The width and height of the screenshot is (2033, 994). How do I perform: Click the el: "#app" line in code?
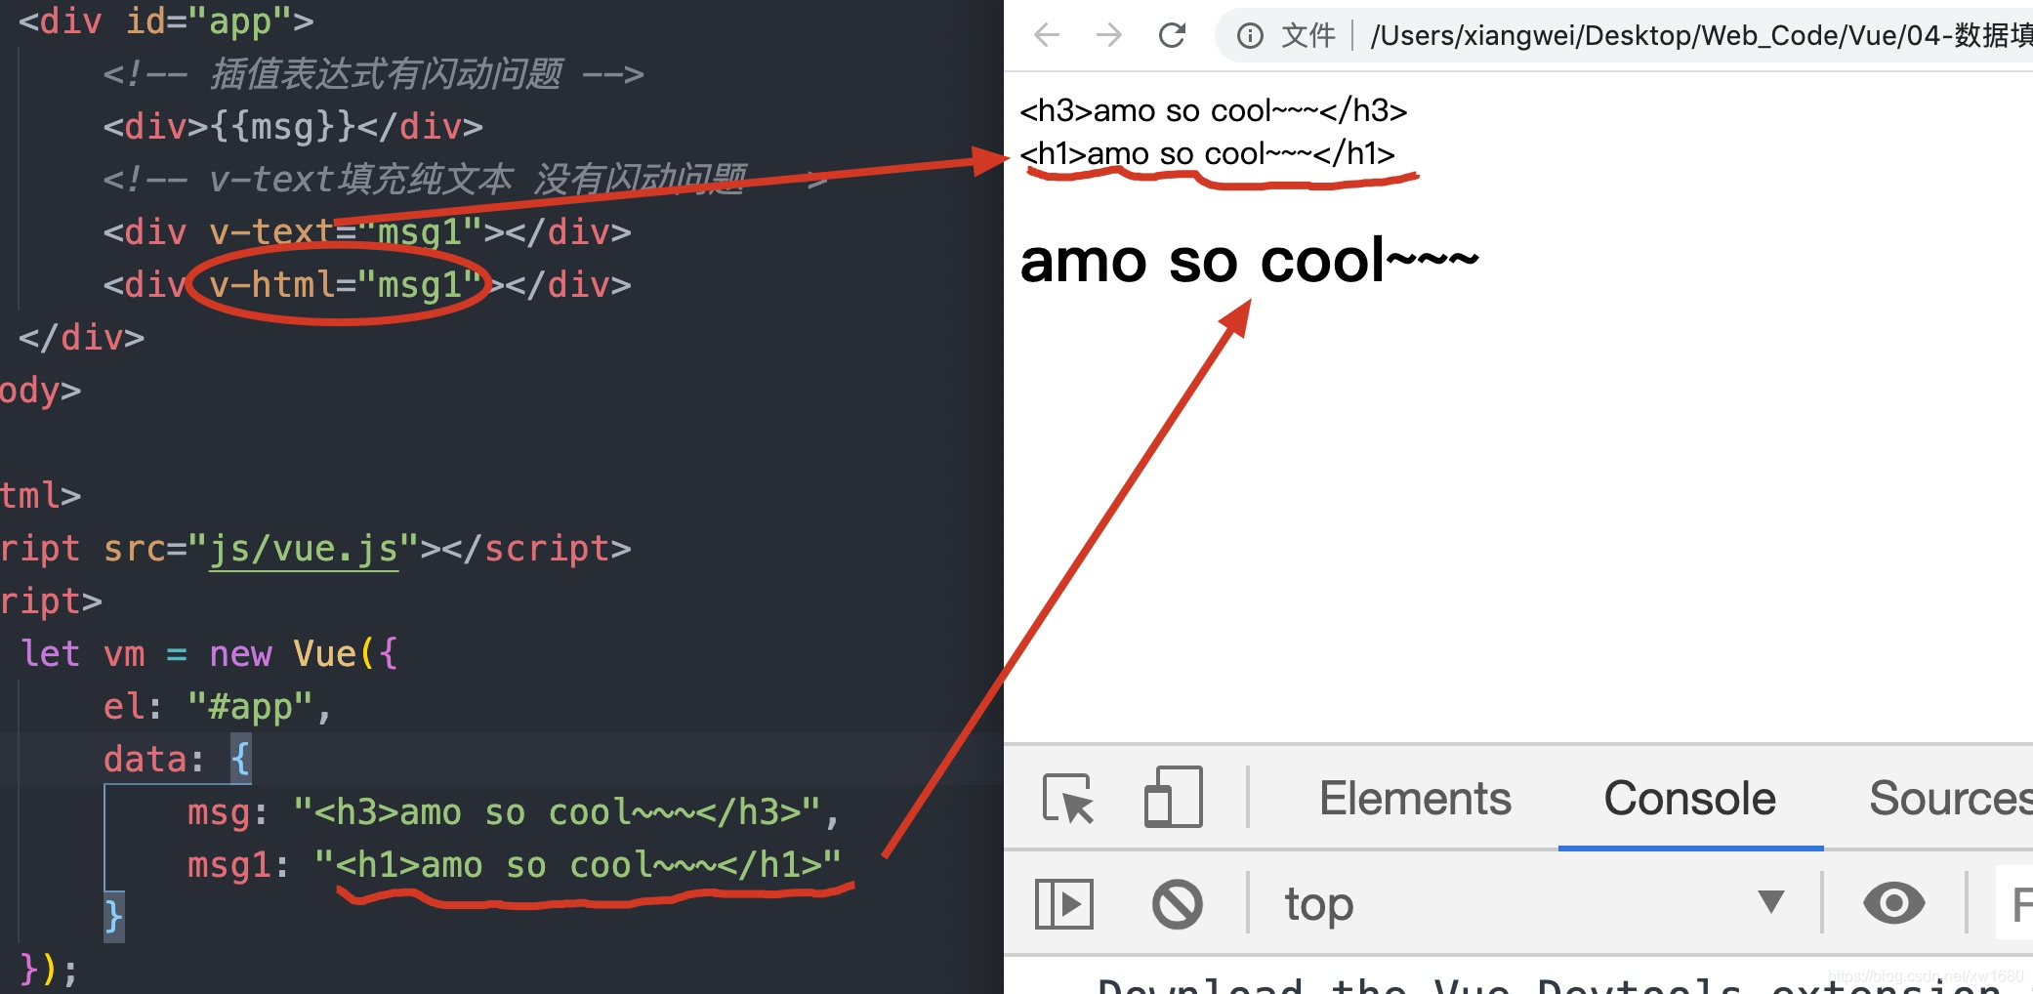(218, 706)
